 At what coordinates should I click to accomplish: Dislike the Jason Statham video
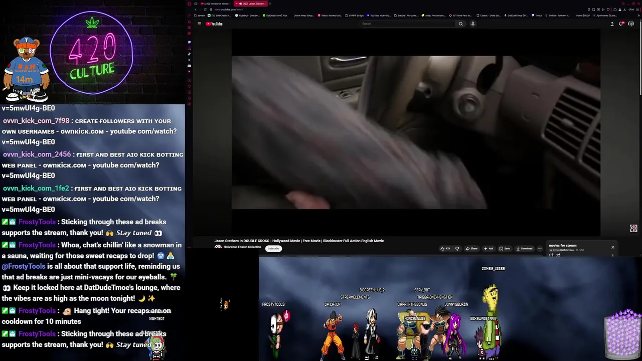point(457,249)
